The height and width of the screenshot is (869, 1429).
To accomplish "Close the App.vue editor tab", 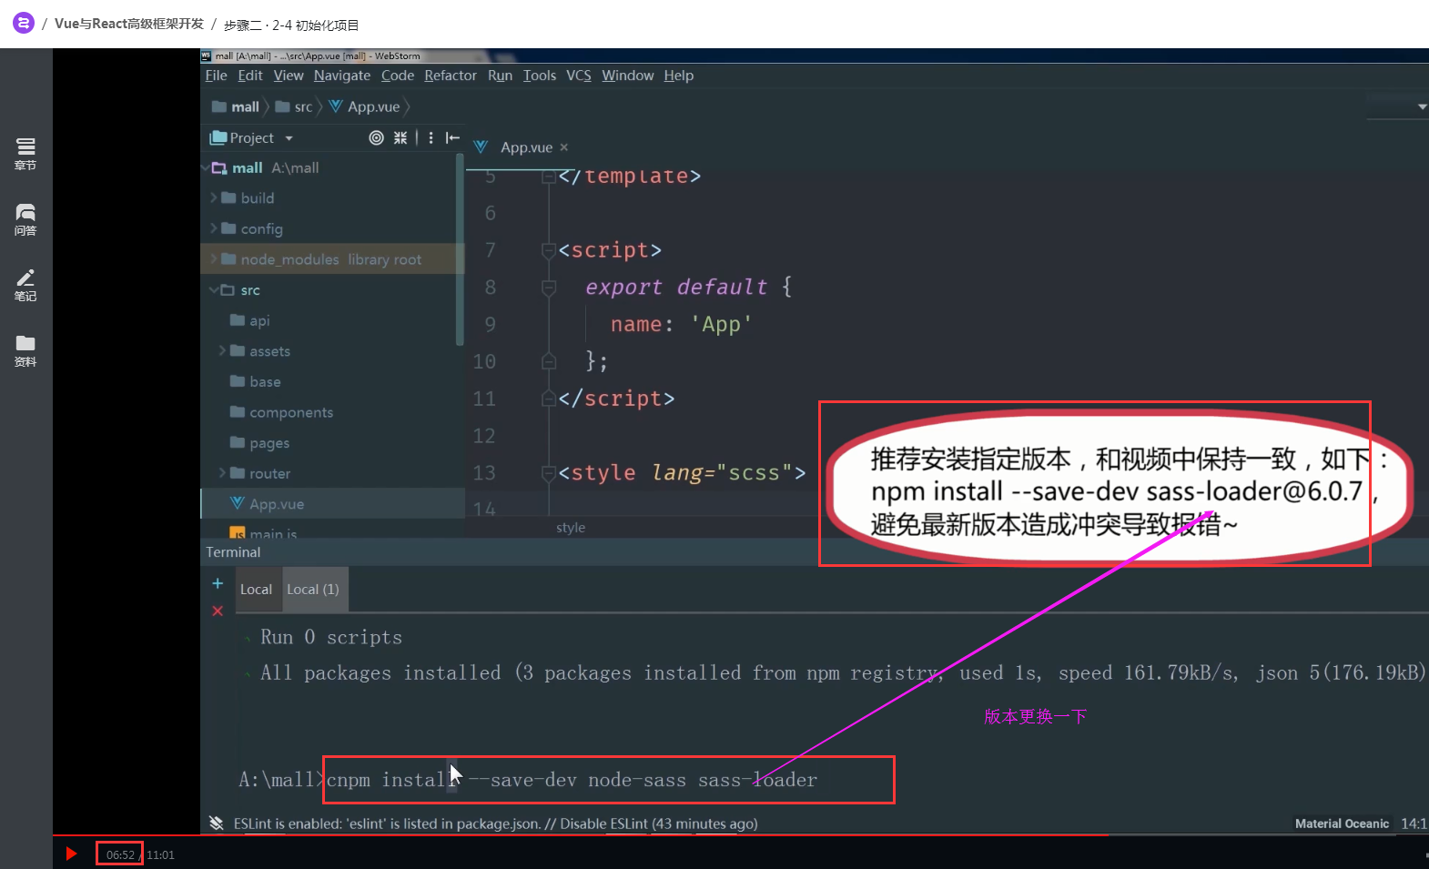I will [x=564, y=147].
